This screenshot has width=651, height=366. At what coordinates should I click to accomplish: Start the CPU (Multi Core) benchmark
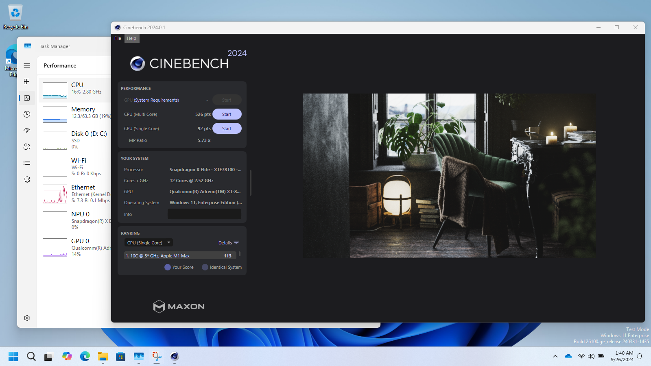[227, 114]
